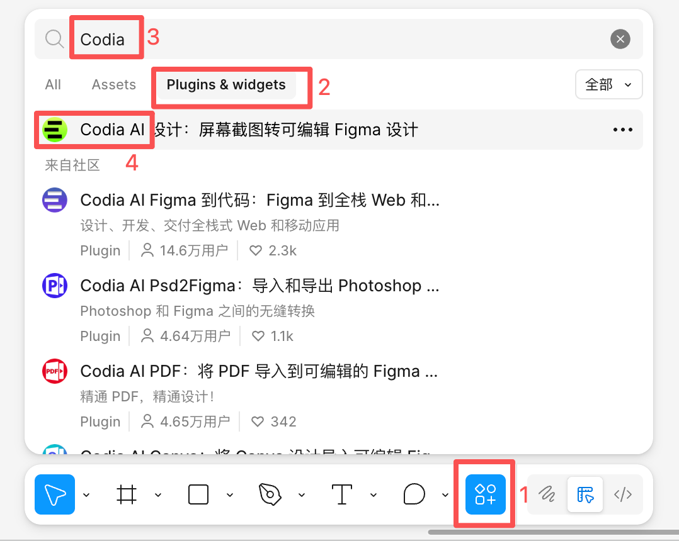
Task: Focus the Codia search field
Action: (x=338, y=39)
